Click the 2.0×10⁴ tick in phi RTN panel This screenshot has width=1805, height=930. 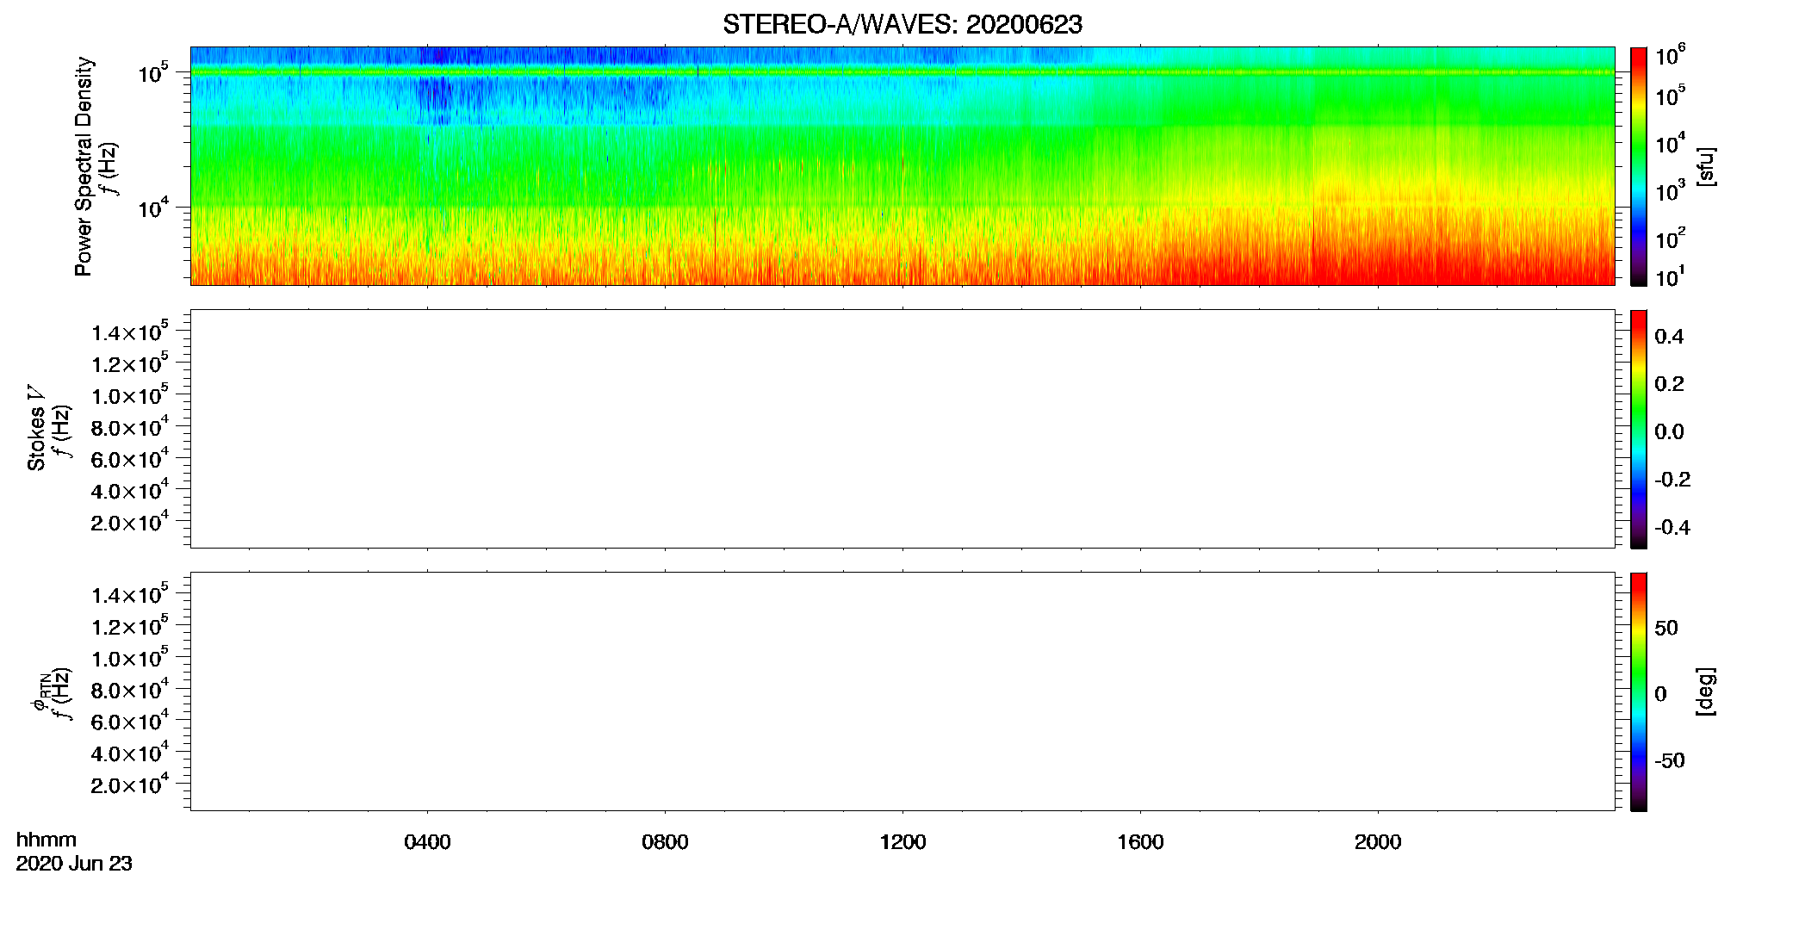129,784
